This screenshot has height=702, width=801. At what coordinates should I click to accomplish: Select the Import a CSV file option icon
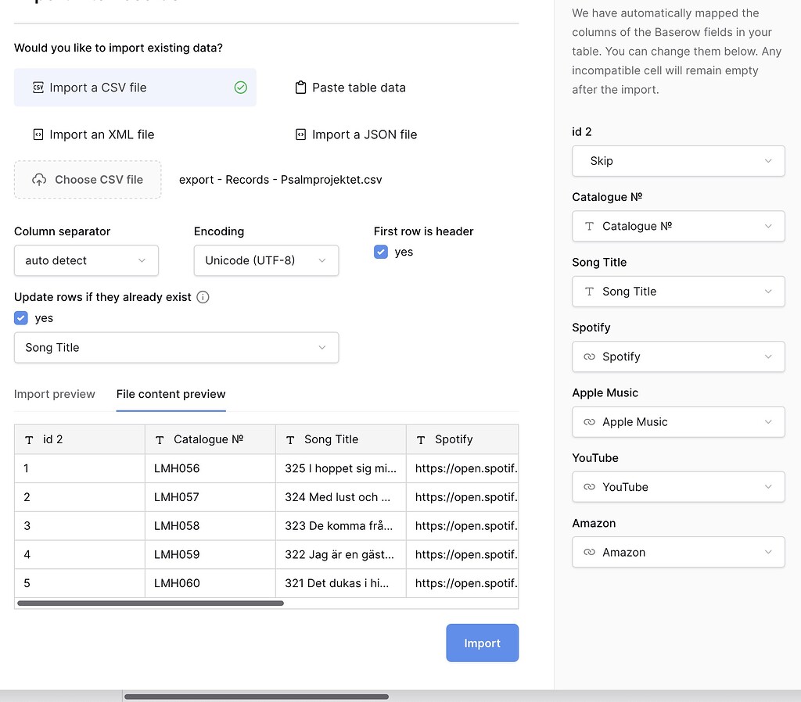(x=38, y=88)
